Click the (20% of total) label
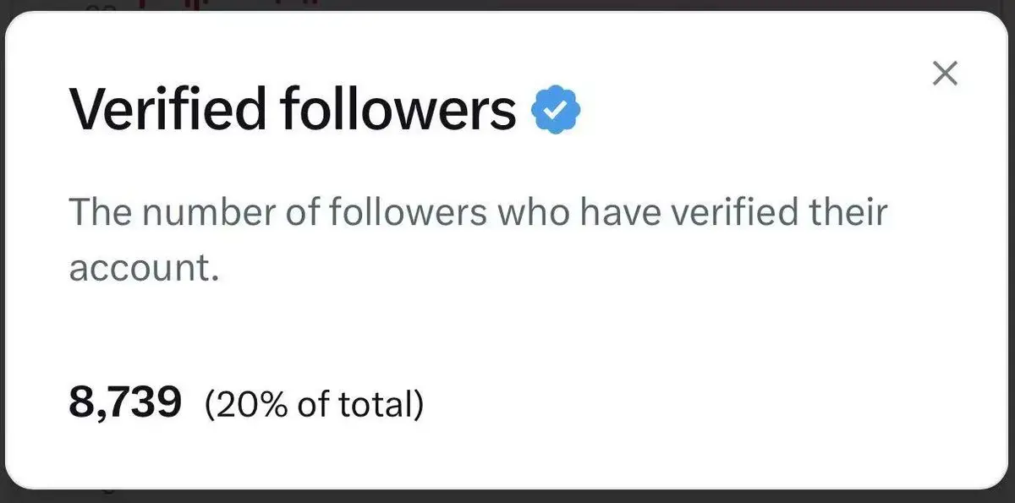 click(313, 405)
